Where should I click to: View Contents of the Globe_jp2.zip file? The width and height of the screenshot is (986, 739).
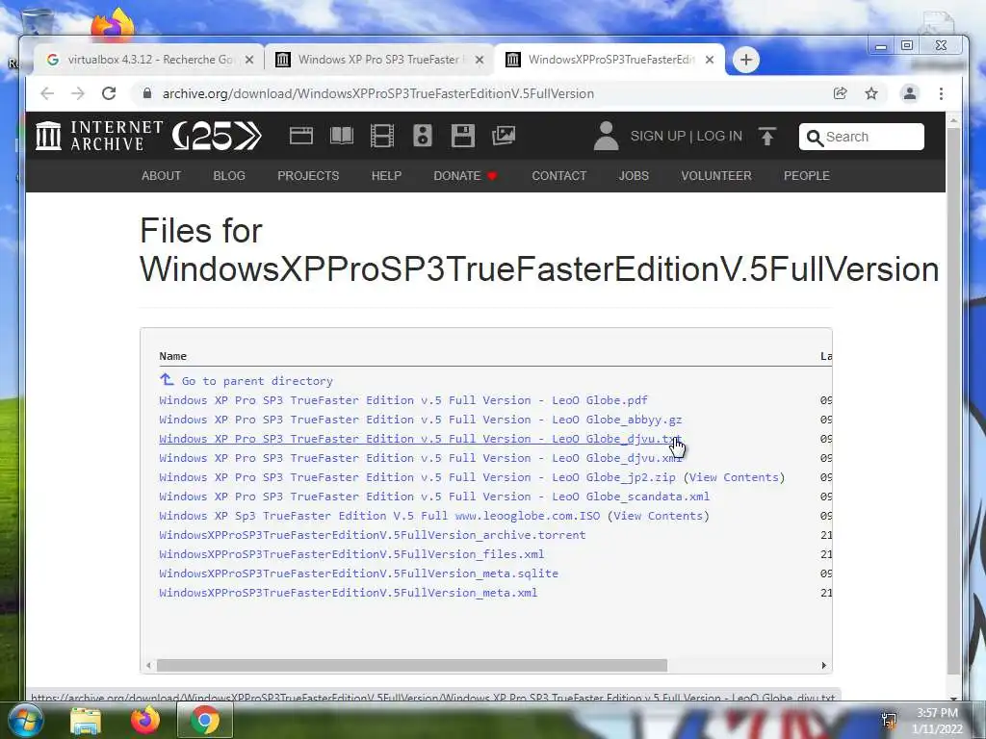pyautogui.click(x=734, y=477)
